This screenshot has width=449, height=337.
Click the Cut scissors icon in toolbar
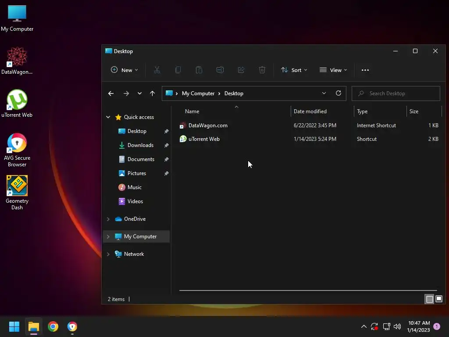(157, 70)
